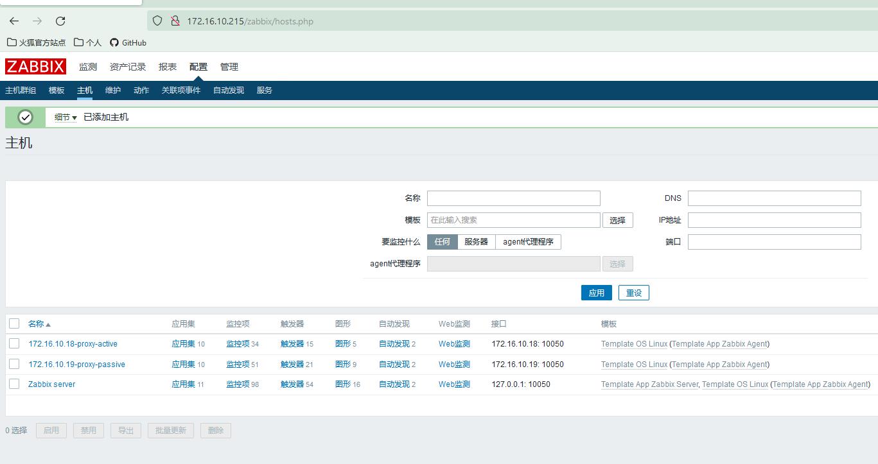Open 自动发现 2 for 172.16.10.19 host

(394, 365)
